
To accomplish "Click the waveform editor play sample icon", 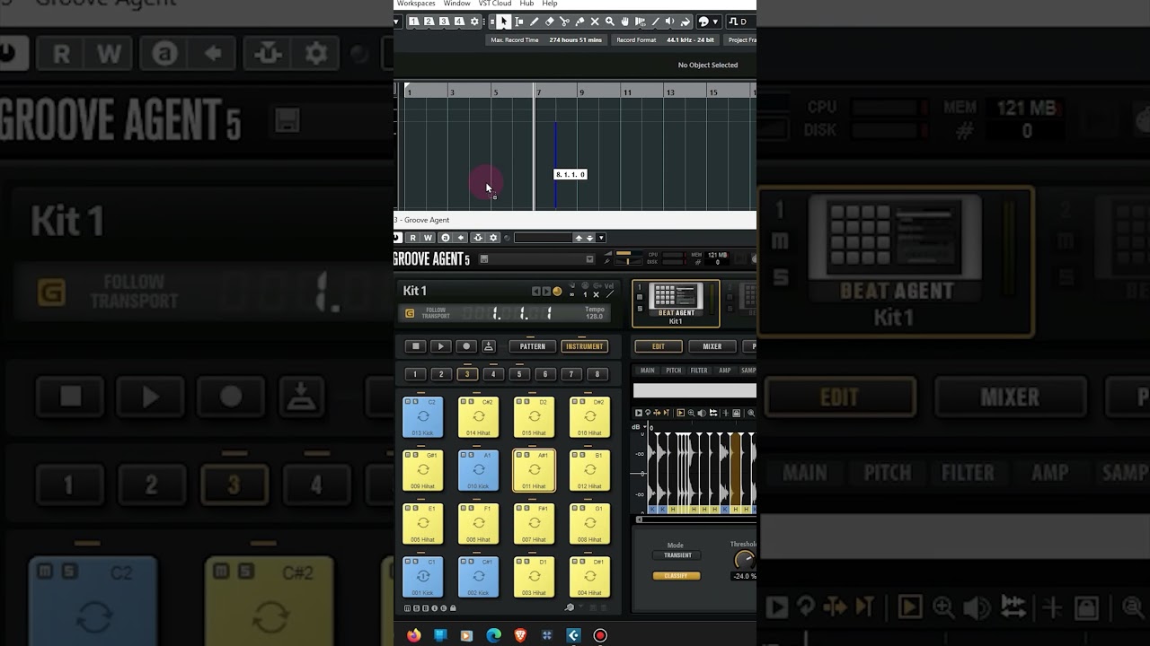I will click(639, 413).
